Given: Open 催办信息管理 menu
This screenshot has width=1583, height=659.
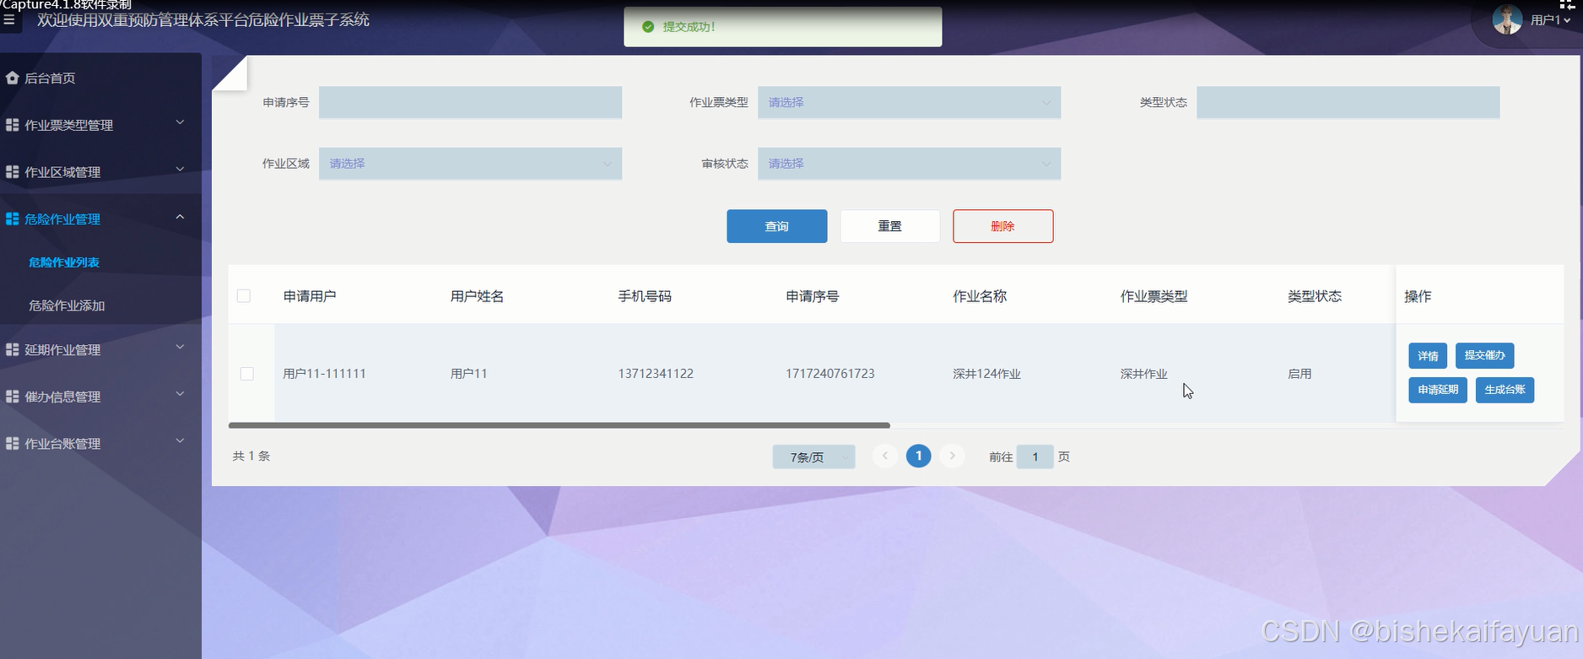Looking at the screenshot, I should coord(100,396).
